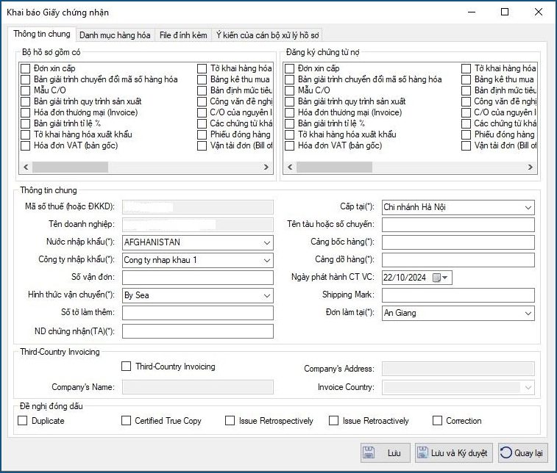Open the Đơn làm tại dropdown
Screen dimensions: 557x473
[x=528, y=314]
